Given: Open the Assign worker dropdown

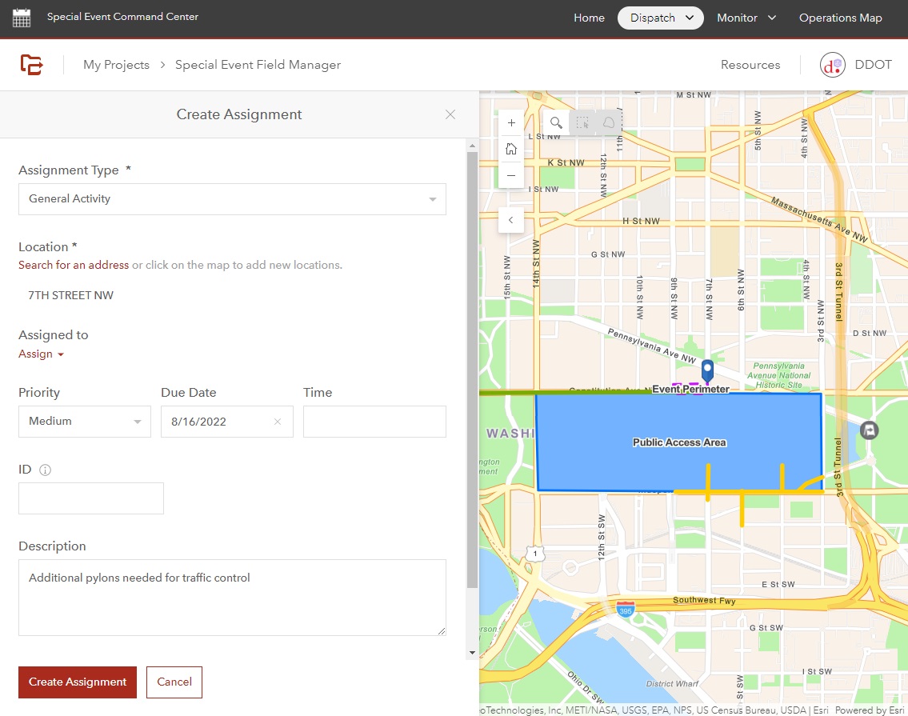Looking at the screenshot, I should pos(40,354).
